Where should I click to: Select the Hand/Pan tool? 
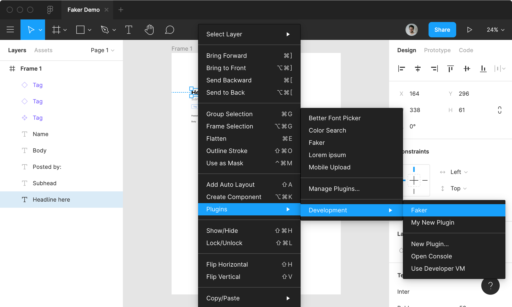click(x=149, y=30)
